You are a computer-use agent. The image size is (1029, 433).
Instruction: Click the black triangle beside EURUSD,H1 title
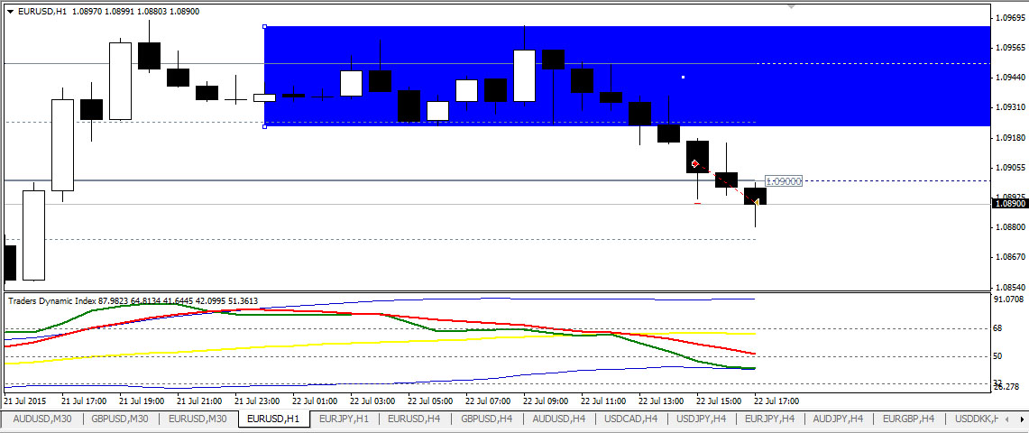pyautogui.click(x=10, y=11)
